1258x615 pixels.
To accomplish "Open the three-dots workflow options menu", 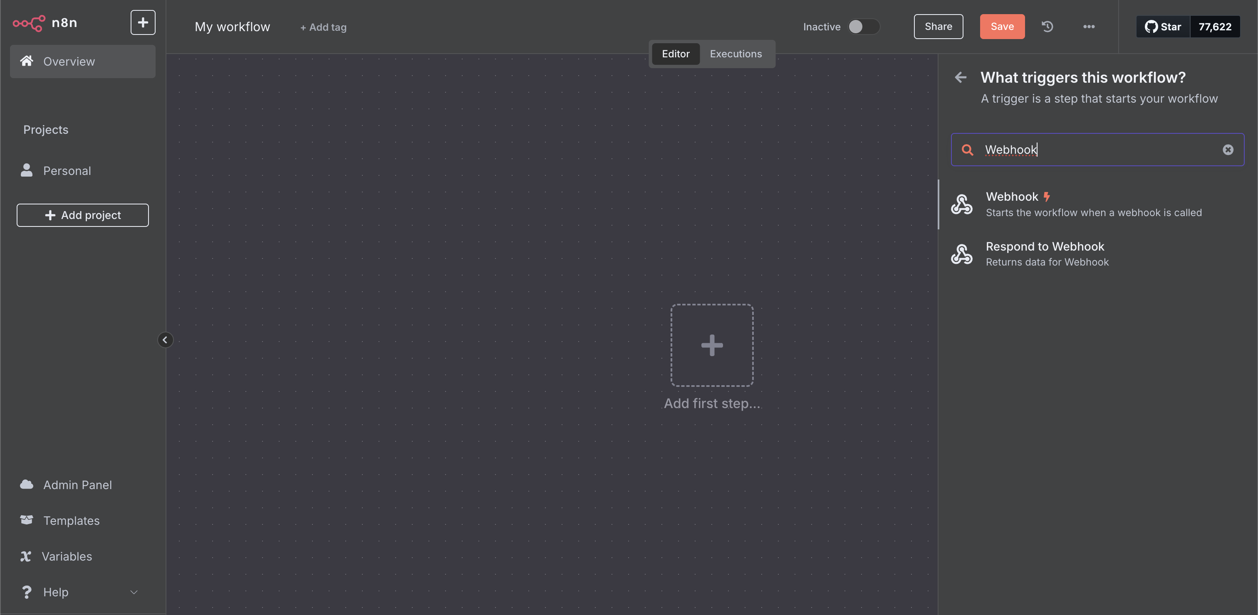I will 1089,27.
